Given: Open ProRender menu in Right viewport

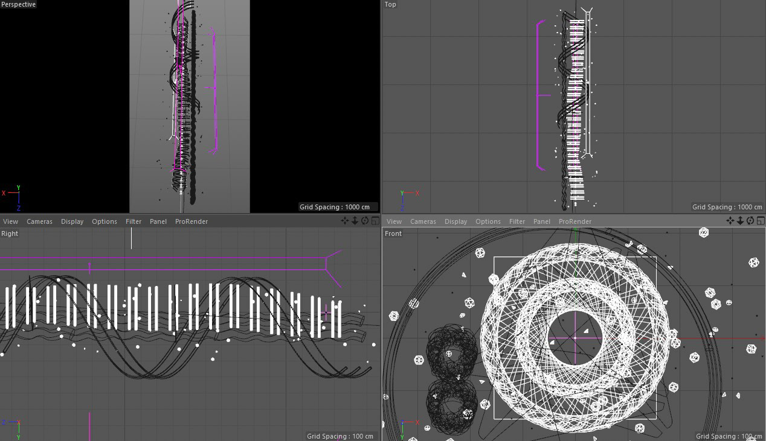Looking at the screenshot, I should (191, 221).
